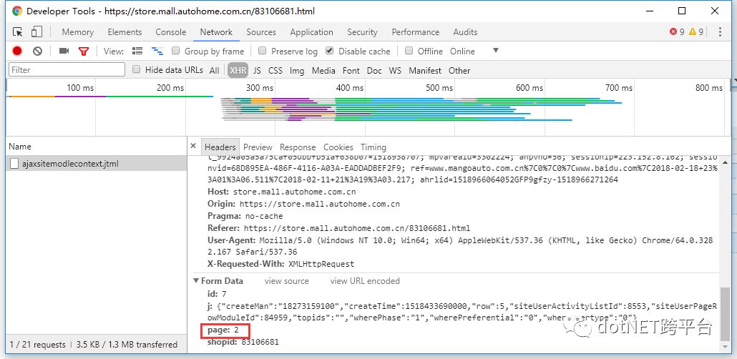Select the Network tab

point(216,32)
